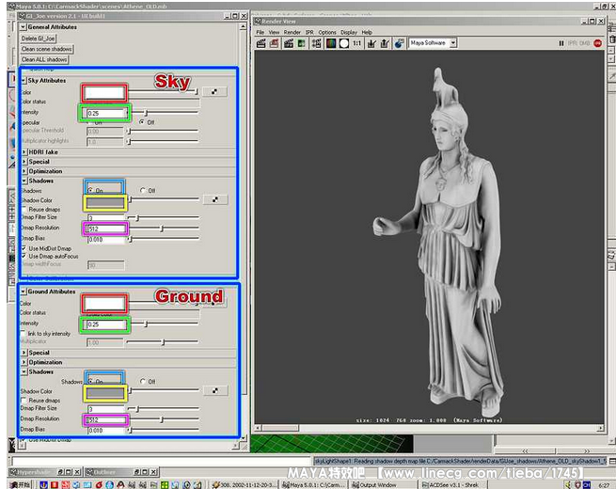The height and width of the screenshot is (489, 616).
Task: Pause IPR tuning with the pause icon
Action: point(561,43)
